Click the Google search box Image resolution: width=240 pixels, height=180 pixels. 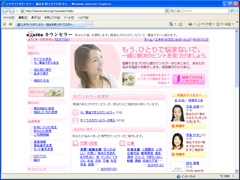point(205,11)
